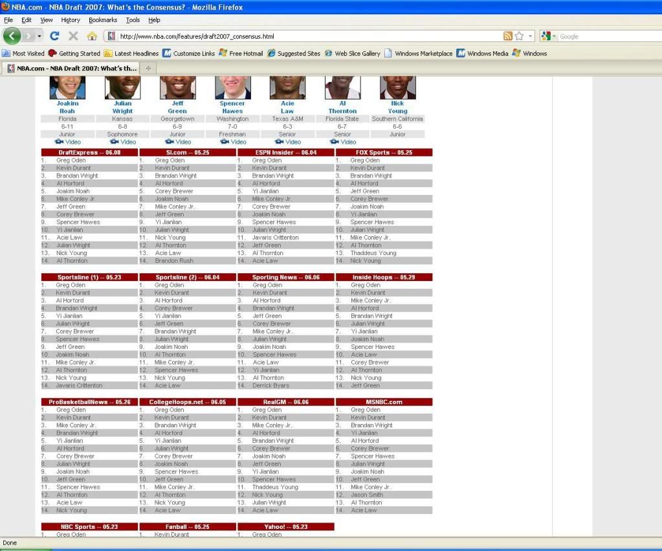Open Customize Links bookmark
This screenshot has width=662, height=551.
189,53
